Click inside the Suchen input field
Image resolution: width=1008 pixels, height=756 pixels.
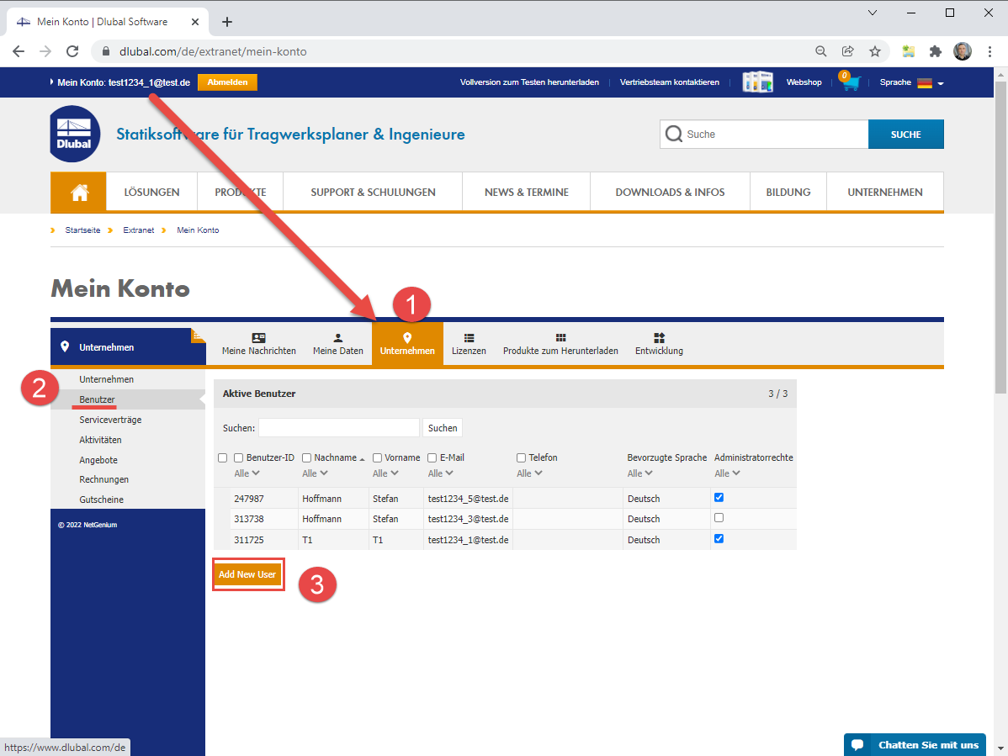[338, 428]
